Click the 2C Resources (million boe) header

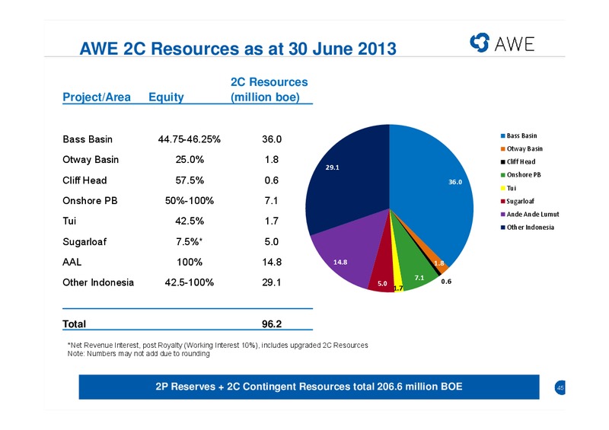click(269, 90)
